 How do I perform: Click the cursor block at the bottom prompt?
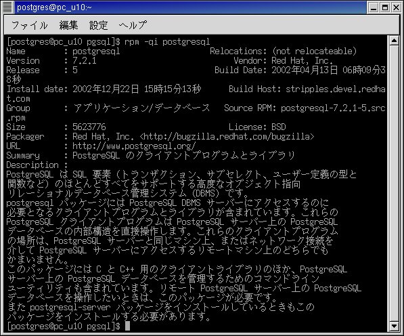click(x=127, y=327)
